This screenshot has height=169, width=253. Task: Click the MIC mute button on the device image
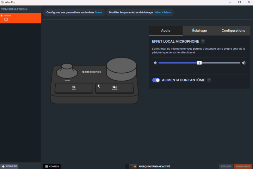click(74, 88)
